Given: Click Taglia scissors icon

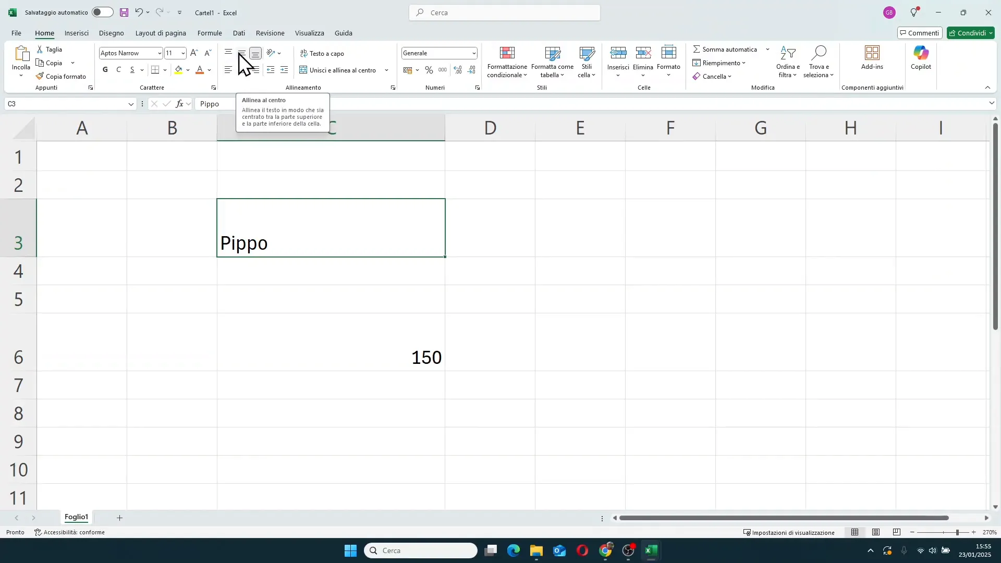Looking at the screenshot, I should (40, 49).
